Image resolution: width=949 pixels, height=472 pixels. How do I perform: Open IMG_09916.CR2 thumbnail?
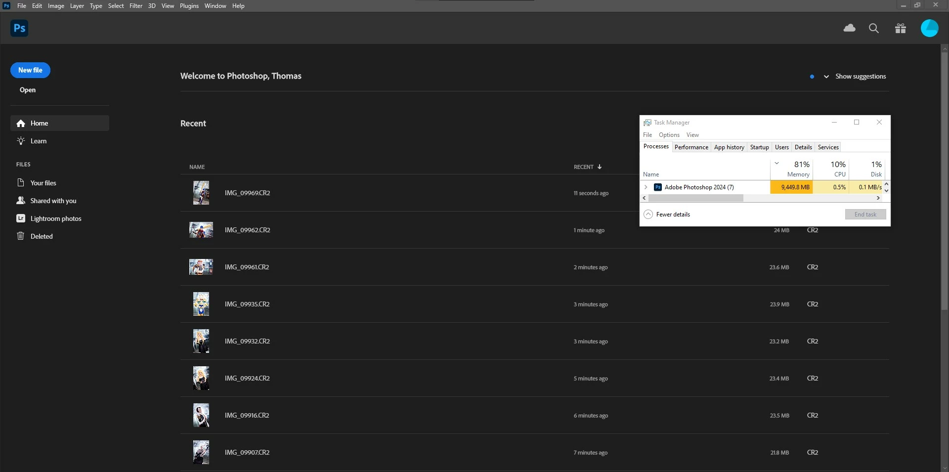pyautogui.click(x=201, y=415)
